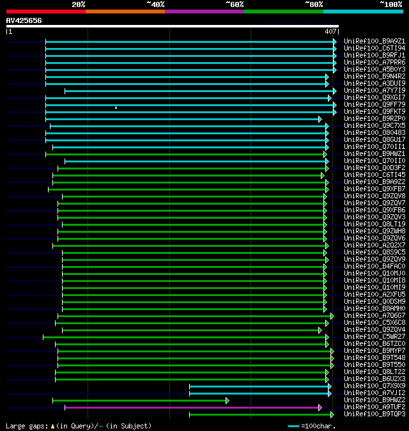Click the green ~80% identity legend segment

pos(284,12)
